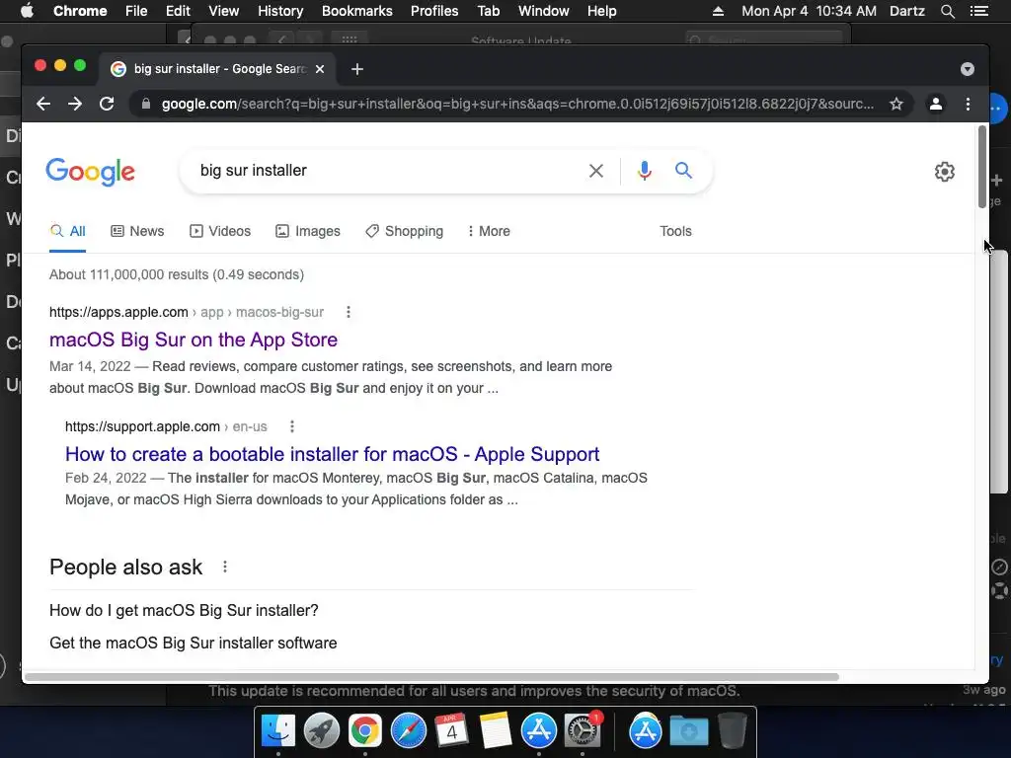The image size is (1011, 758).
Task: Go forward using Chrome's forward arrow
Action: click(x=75, y=104)
